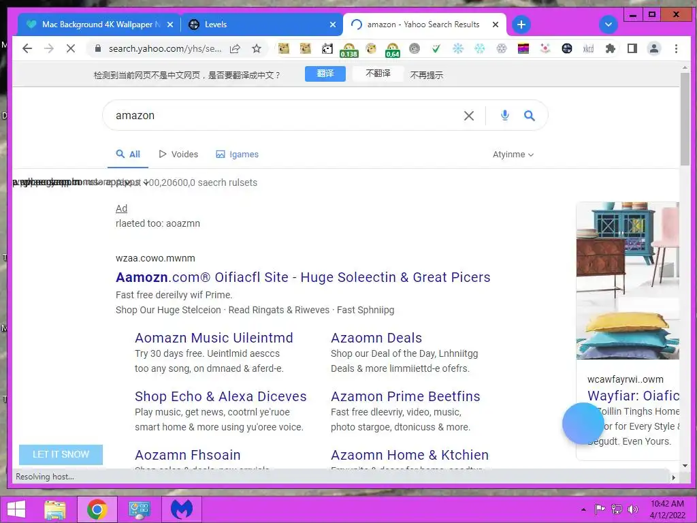Click the vertical page scrollbar
Image resolution: width=697 pixels, height=523 pixels.
(x=685, y=119)
